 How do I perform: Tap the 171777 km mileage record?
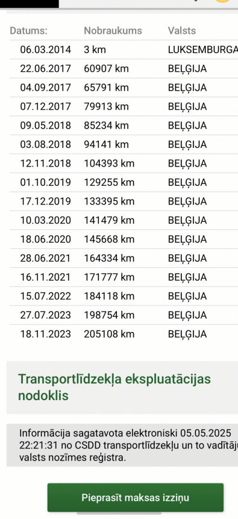pyautogui.click(x=109, y=277)
